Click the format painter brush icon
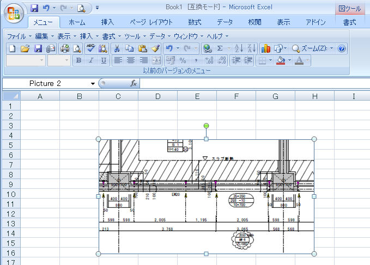 click(155, 48)
